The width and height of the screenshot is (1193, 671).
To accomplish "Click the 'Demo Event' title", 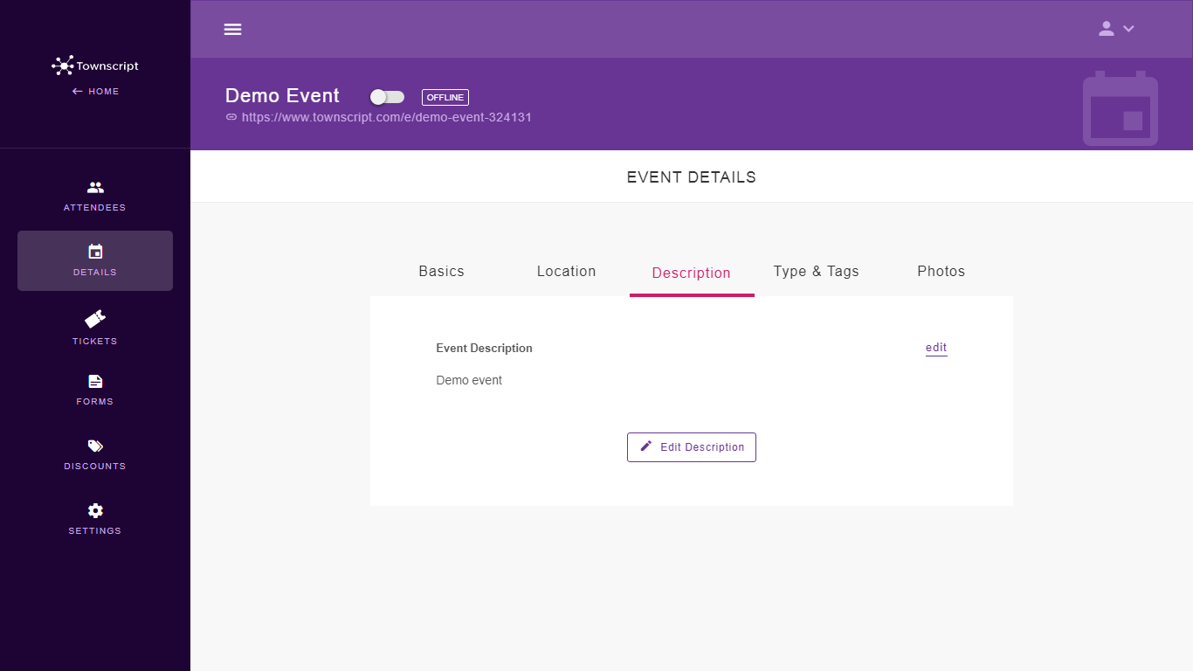I will point(282,96).
